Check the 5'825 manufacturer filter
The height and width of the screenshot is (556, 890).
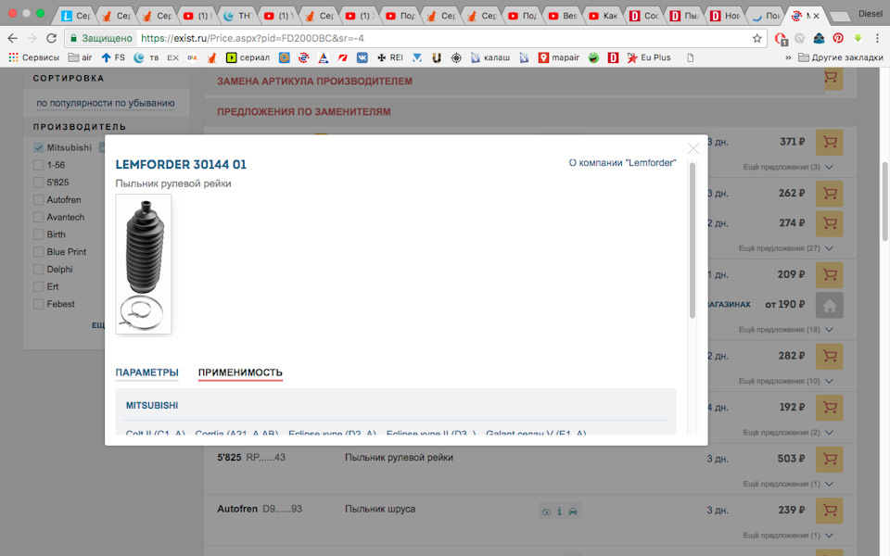pos(39,183)
